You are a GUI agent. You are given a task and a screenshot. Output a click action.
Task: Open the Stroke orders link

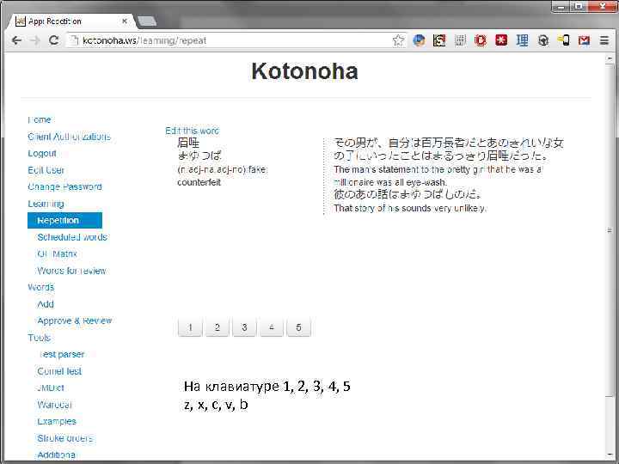click(x=65, y=438)
